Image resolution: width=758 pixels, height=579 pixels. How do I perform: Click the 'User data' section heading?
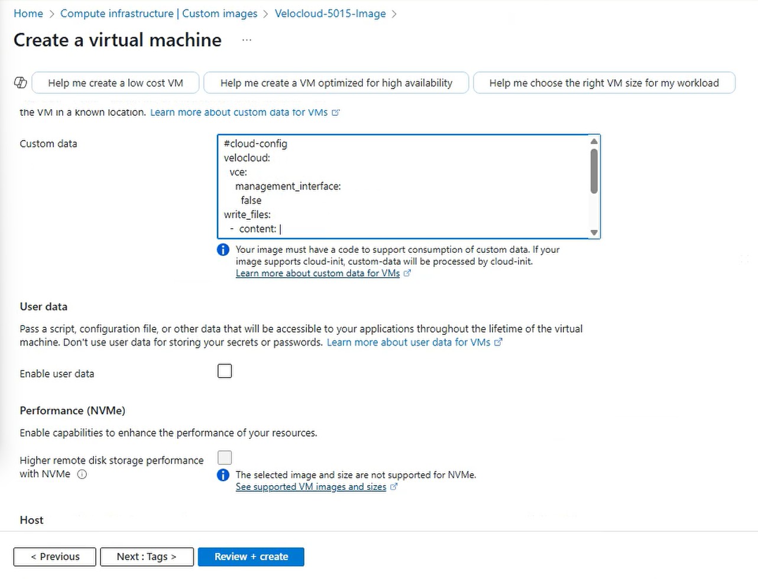click(x=44, y=307)
